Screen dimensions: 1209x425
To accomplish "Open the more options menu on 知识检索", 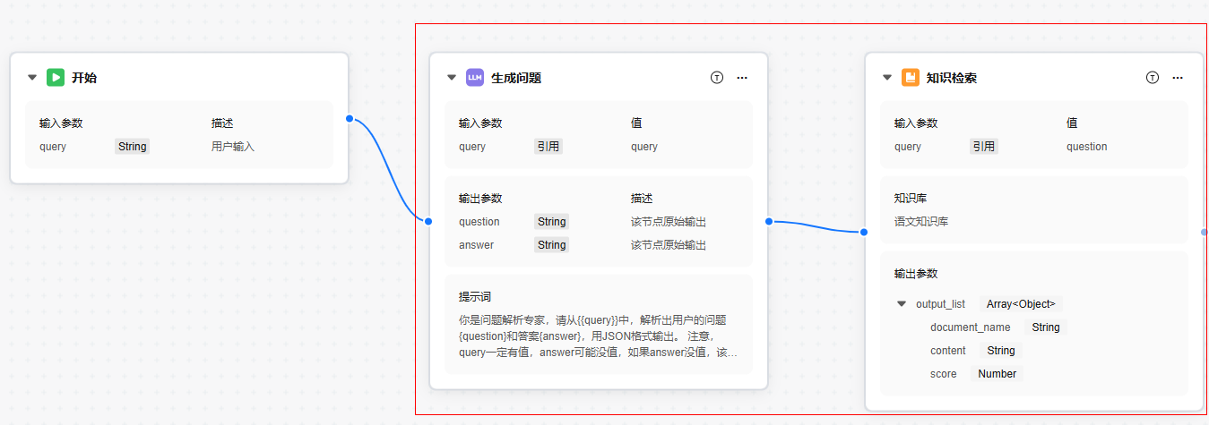I will pyautogui.click(x=1178, y=78).
